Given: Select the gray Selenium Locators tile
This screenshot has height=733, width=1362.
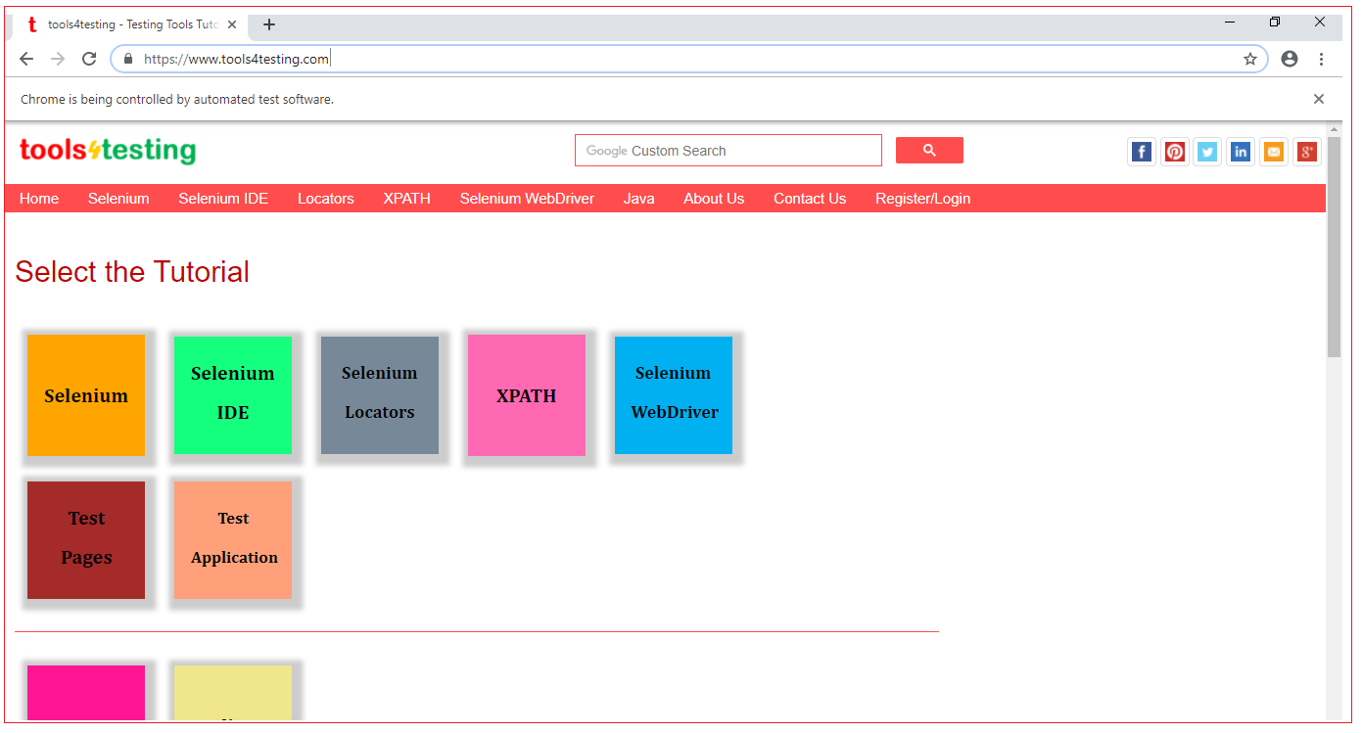Looking at the screenshot, I should (380, 395).
